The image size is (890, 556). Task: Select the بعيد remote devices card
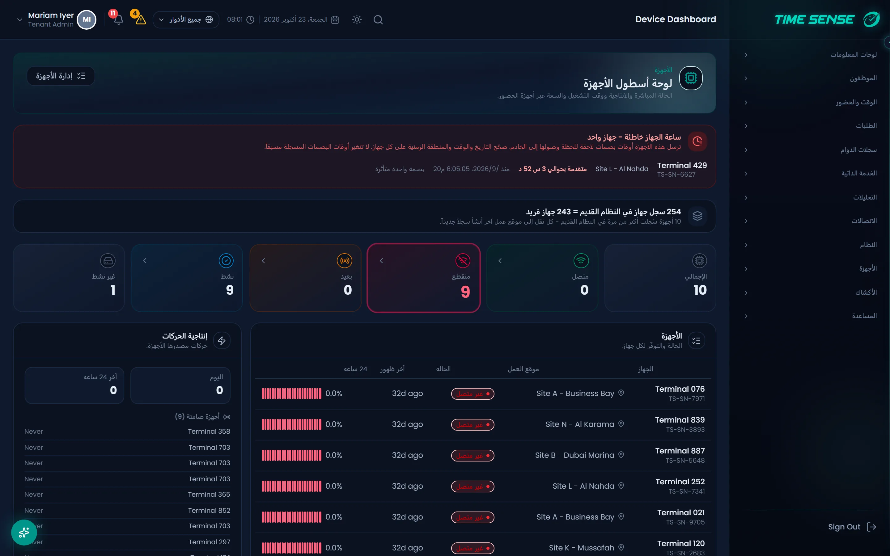305,278
